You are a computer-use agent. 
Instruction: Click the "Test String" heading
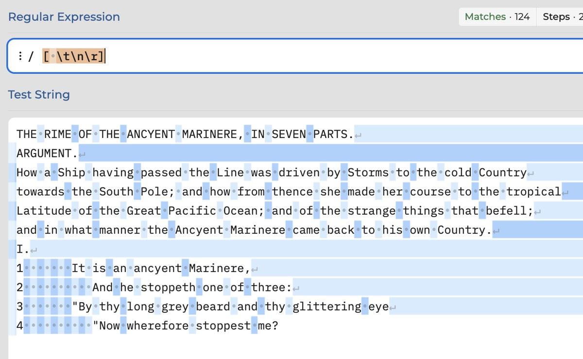[x=39, y=94]
